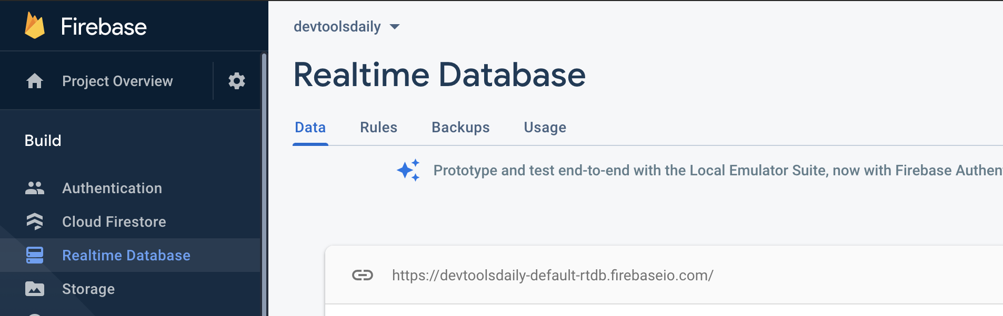
Task: Collapse the Build section heading
Action: click(43, 141)
